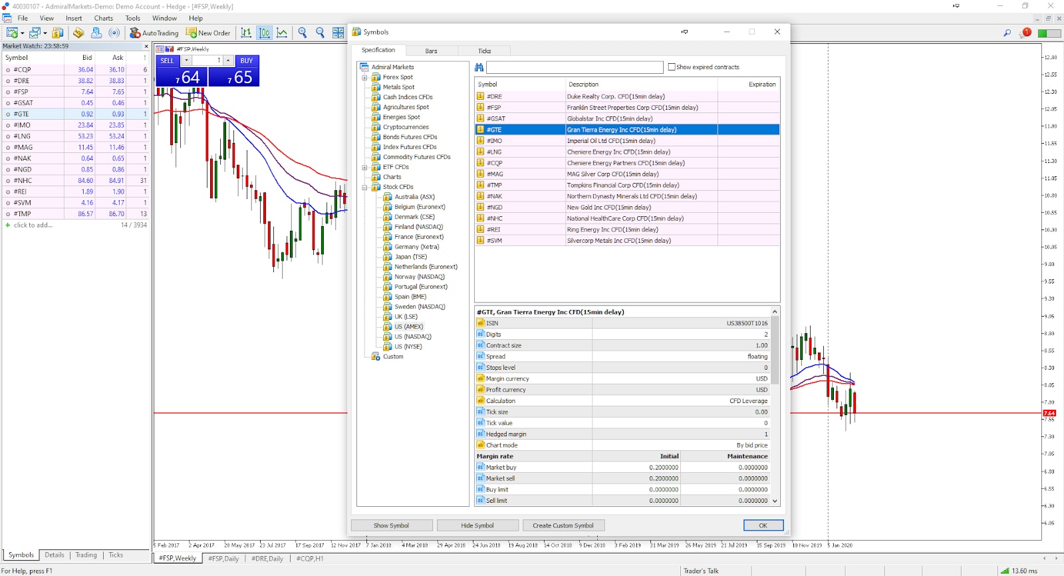Click Create Custom Symbol button
Image resolution: width=1064 pixels, height=576 pixels.
point(563,525)
